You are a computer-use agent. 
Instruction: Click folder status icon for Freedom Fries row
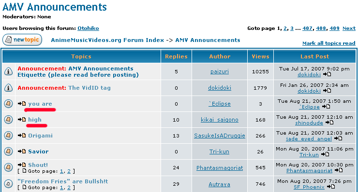[x=8, y=184]
